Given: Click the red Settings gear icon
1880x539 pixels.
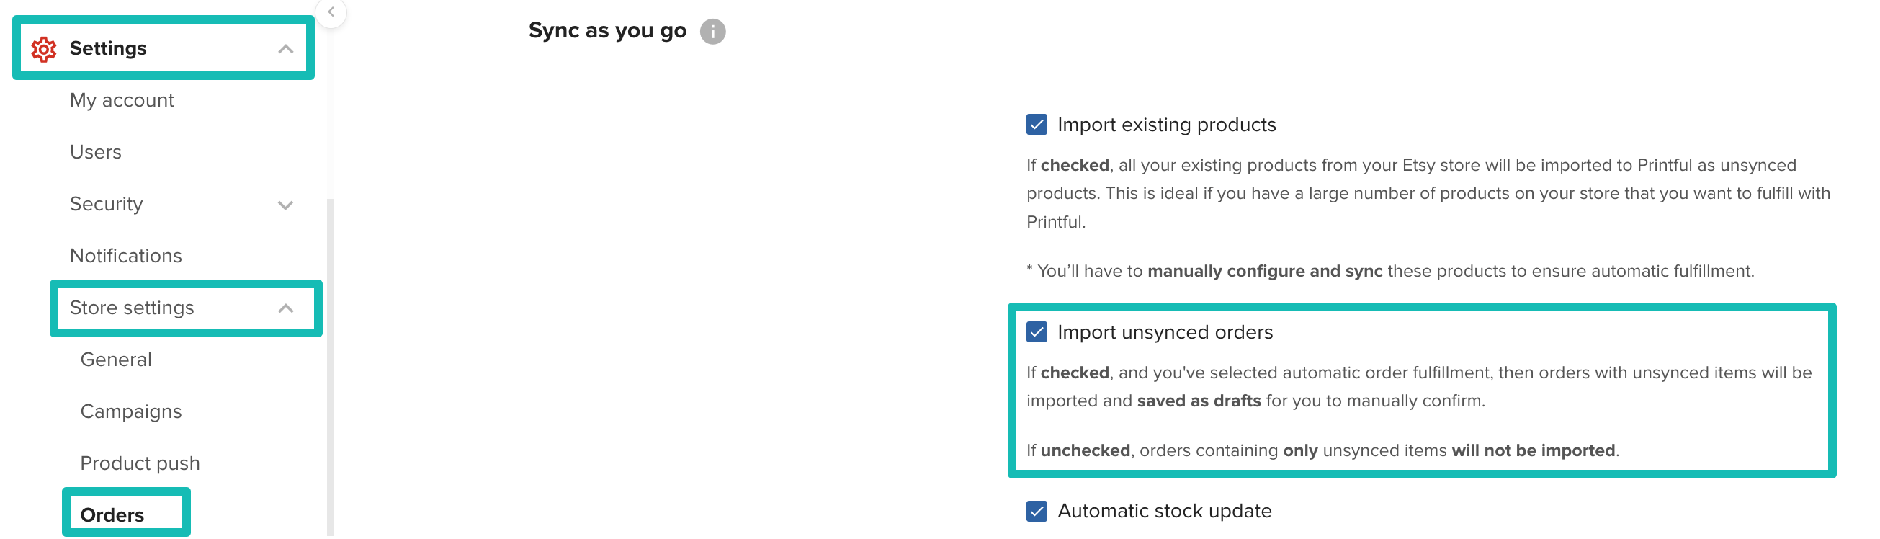Looking at the screenshot, I should click(x=43, y=48).
